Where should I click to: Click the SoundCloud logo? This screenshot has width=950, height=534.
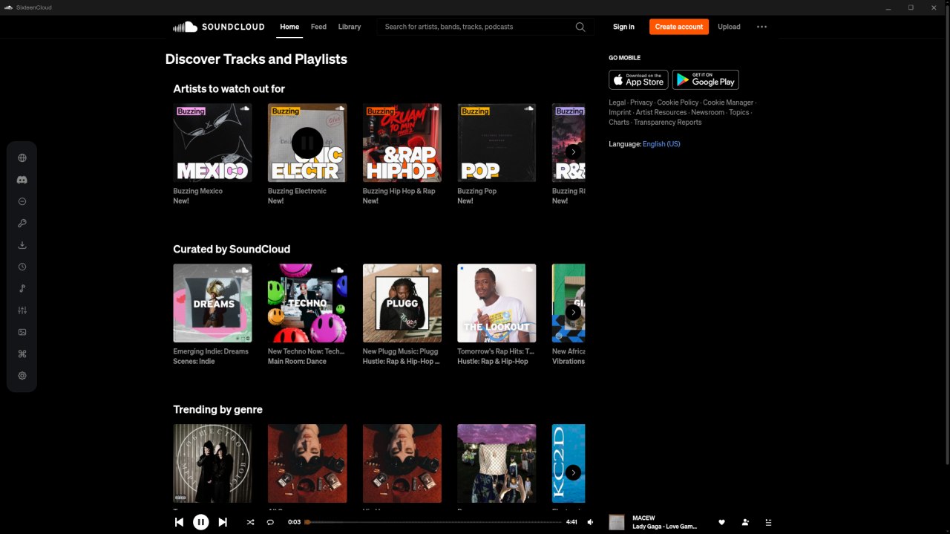tap(218, 27)
